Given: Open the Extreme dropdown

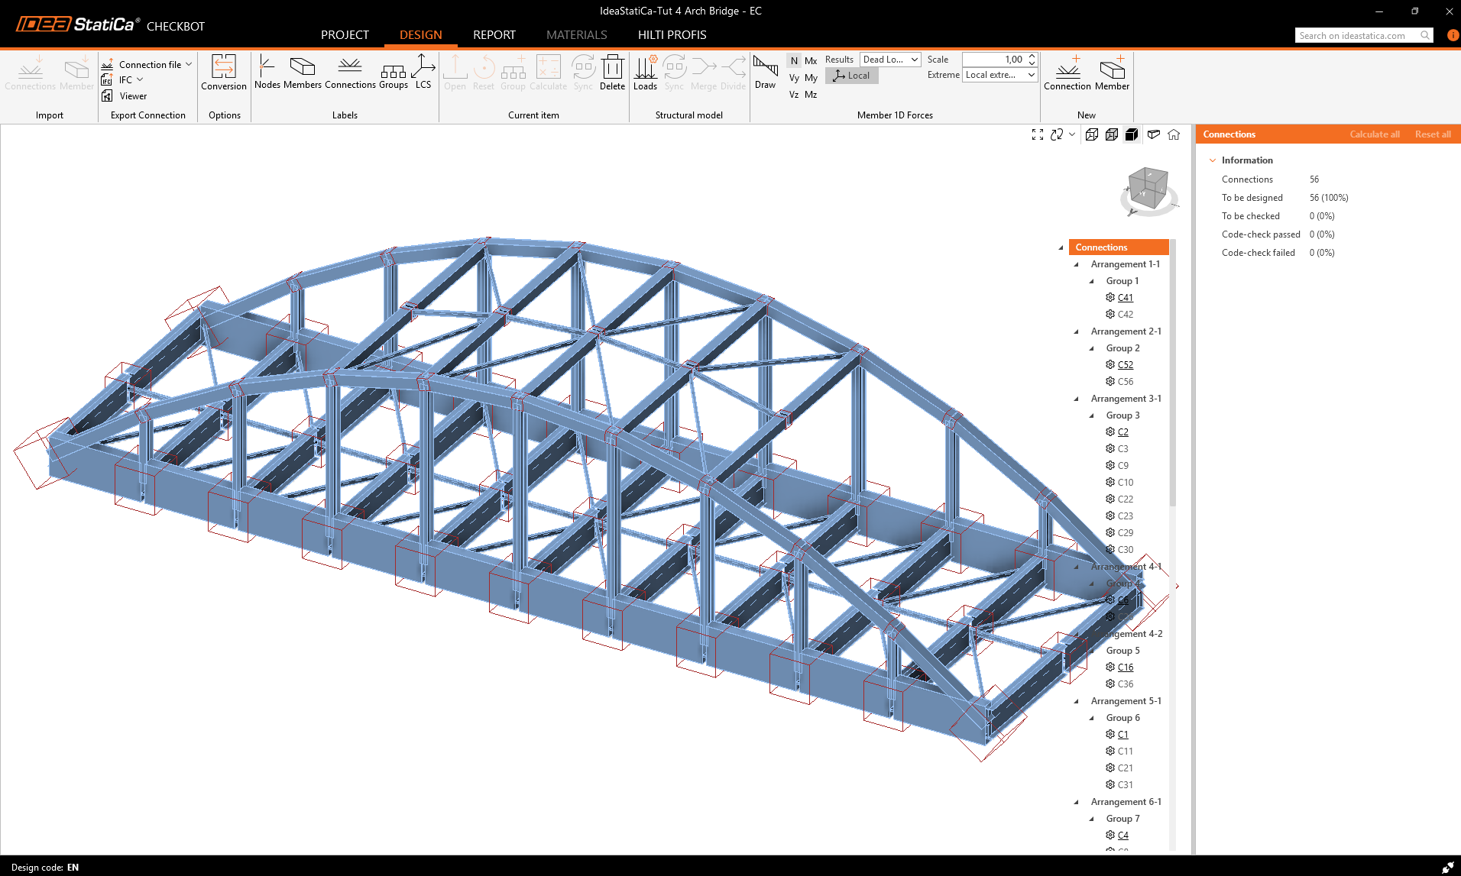Looking at the screenshot, I should pos(999,75).
